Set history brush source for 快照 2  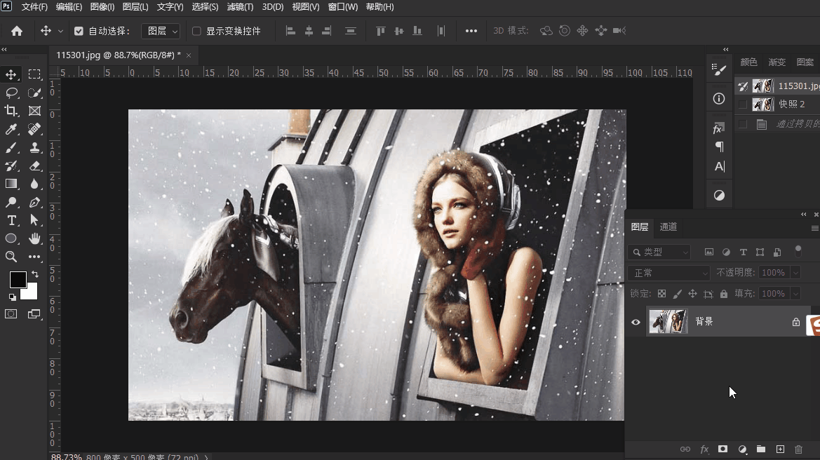[743, 104]
